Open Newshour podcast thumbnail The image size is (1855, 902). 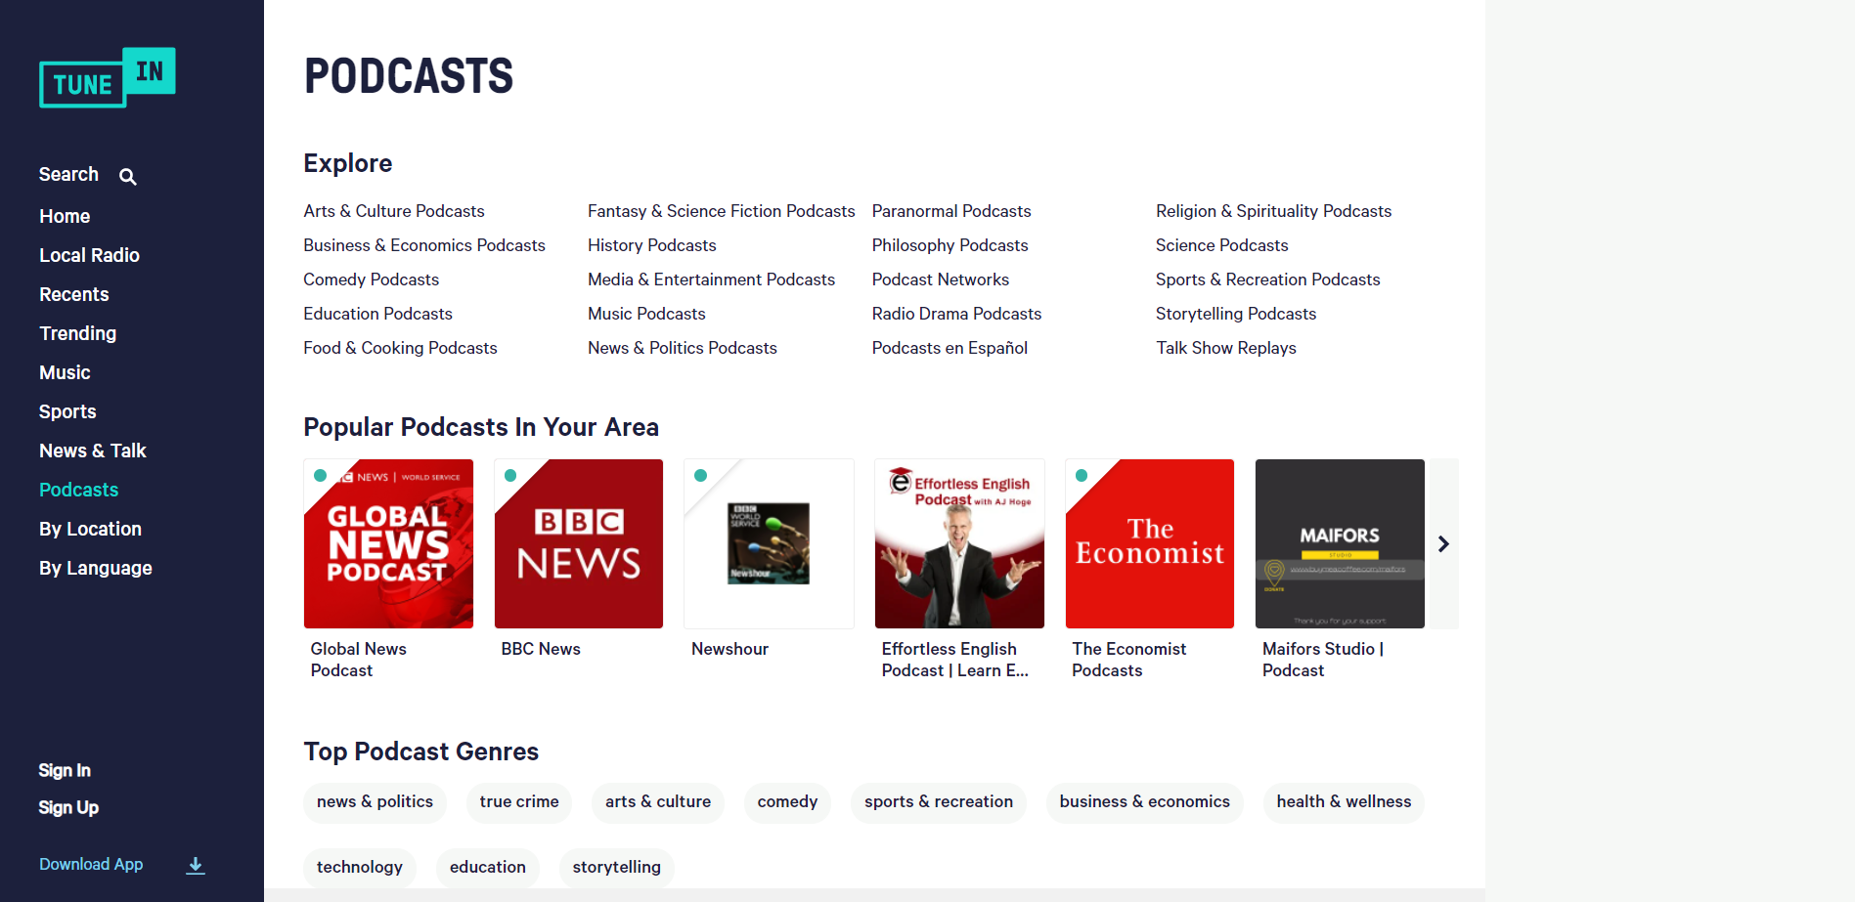(x=769, y=543)
